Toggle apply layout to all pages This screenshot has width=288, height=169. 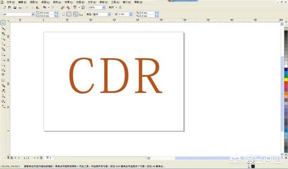pyautogui.click(x=76, y=14)
